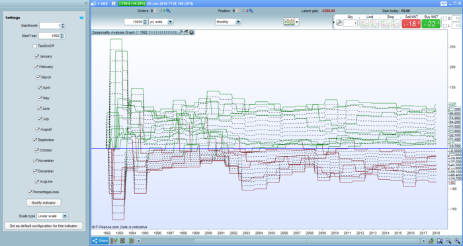This screenshot has width=463, height=246.
Task: Uncheck the August checkbox
Action: (x=38, y=130)
